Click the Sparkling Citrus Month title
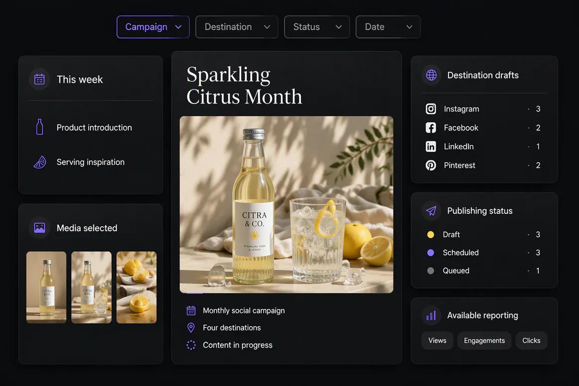 (x=244, y=86)
